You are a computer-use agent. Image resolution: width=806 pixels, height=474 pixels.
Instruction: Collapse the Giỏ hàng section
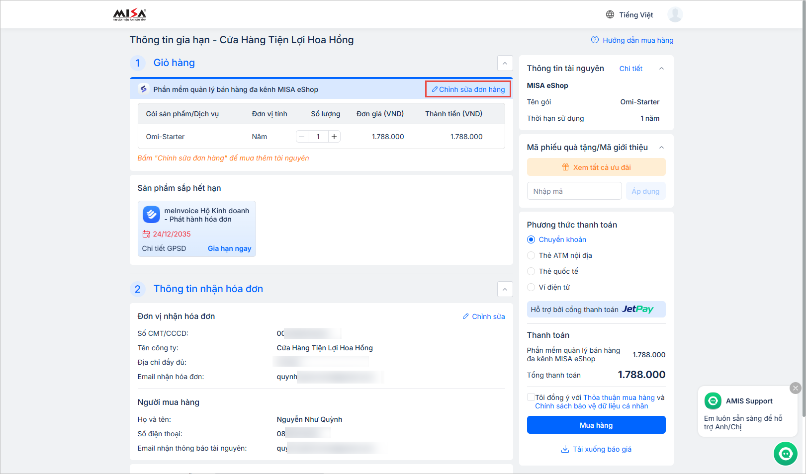(505, 63)
